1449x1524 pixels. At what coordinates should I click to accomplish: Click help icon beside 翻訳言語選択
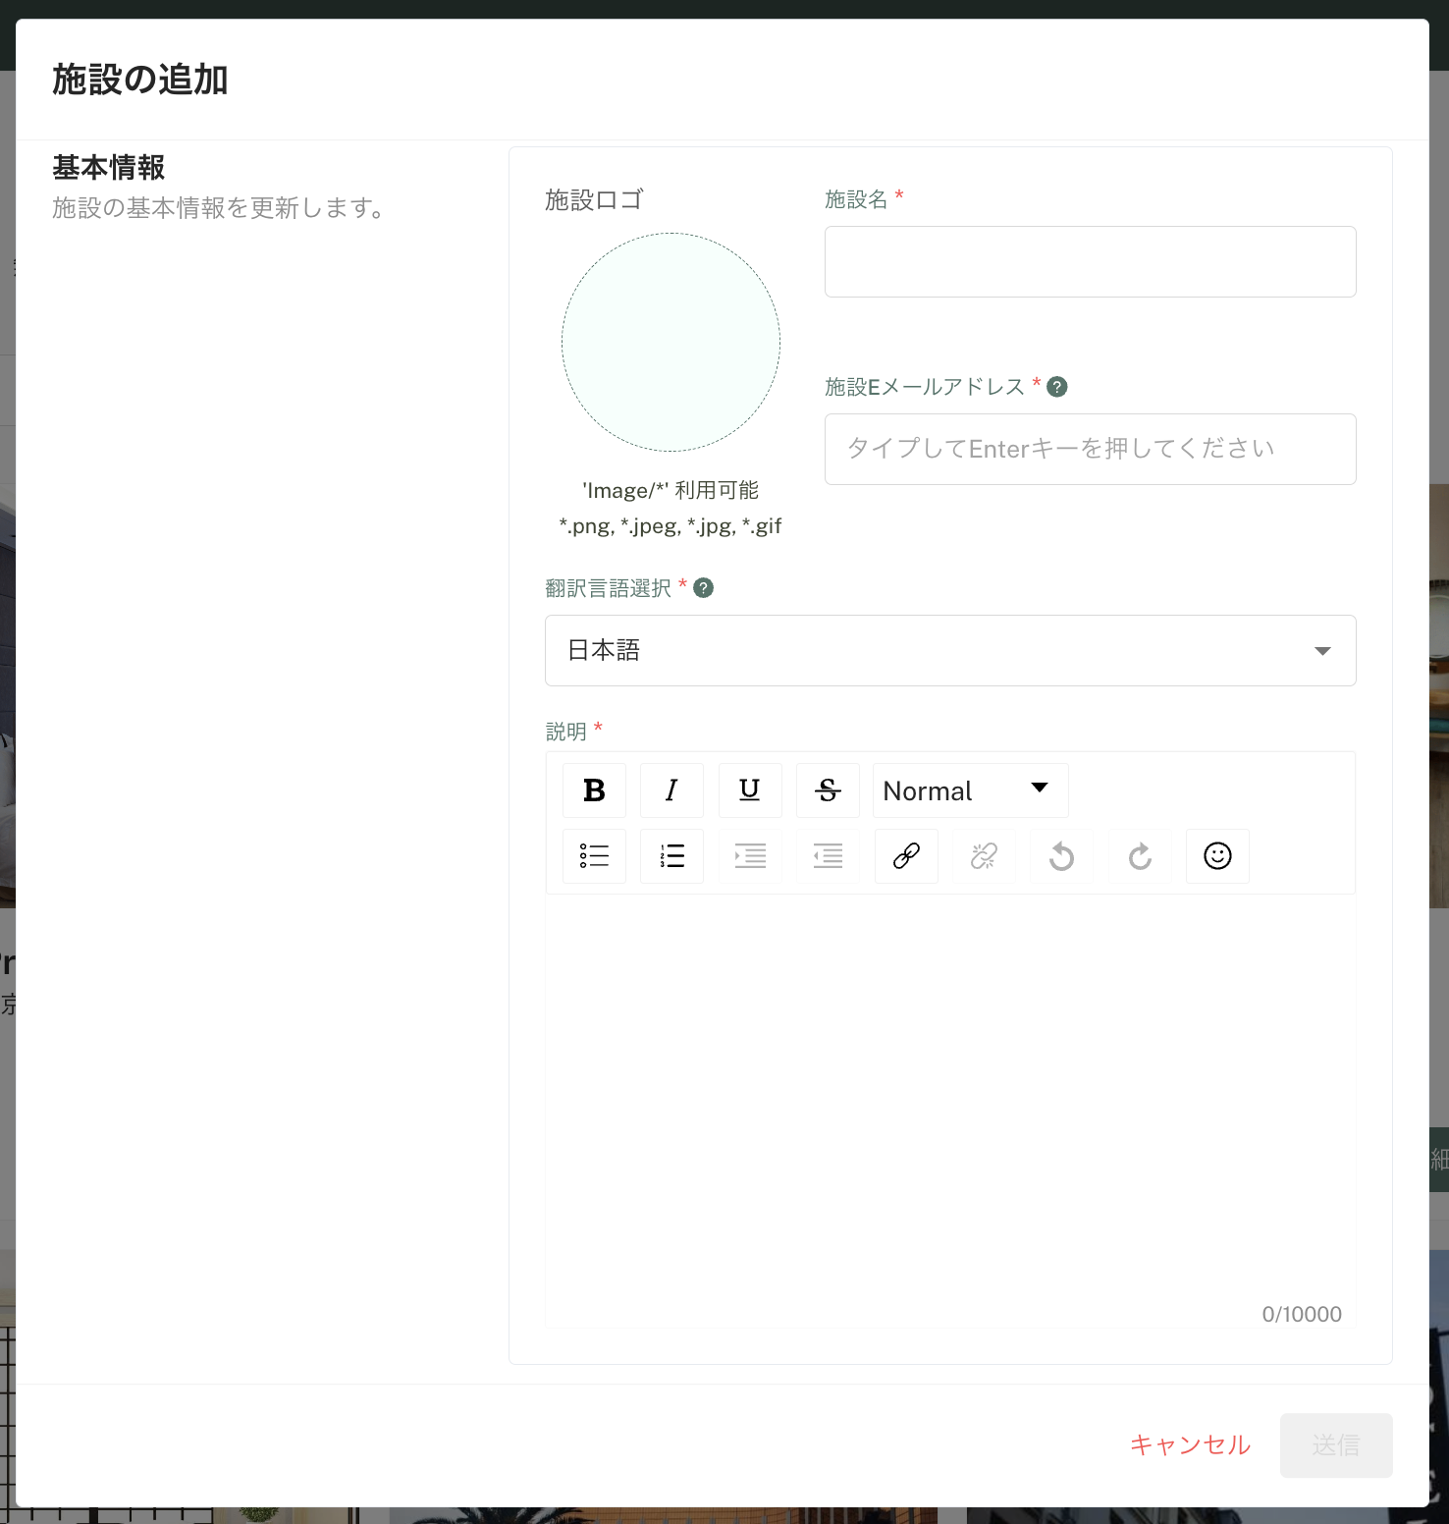[x=703, y=588]
